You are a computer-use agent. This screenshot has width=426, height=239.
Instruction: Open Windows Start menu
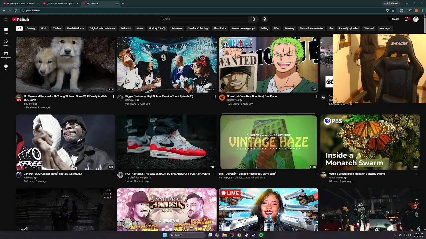[165, 235]
